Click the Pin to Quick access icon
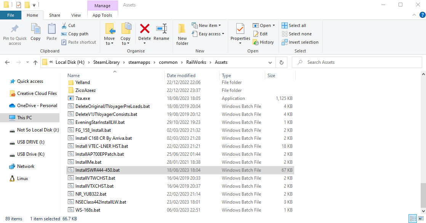 15,34
